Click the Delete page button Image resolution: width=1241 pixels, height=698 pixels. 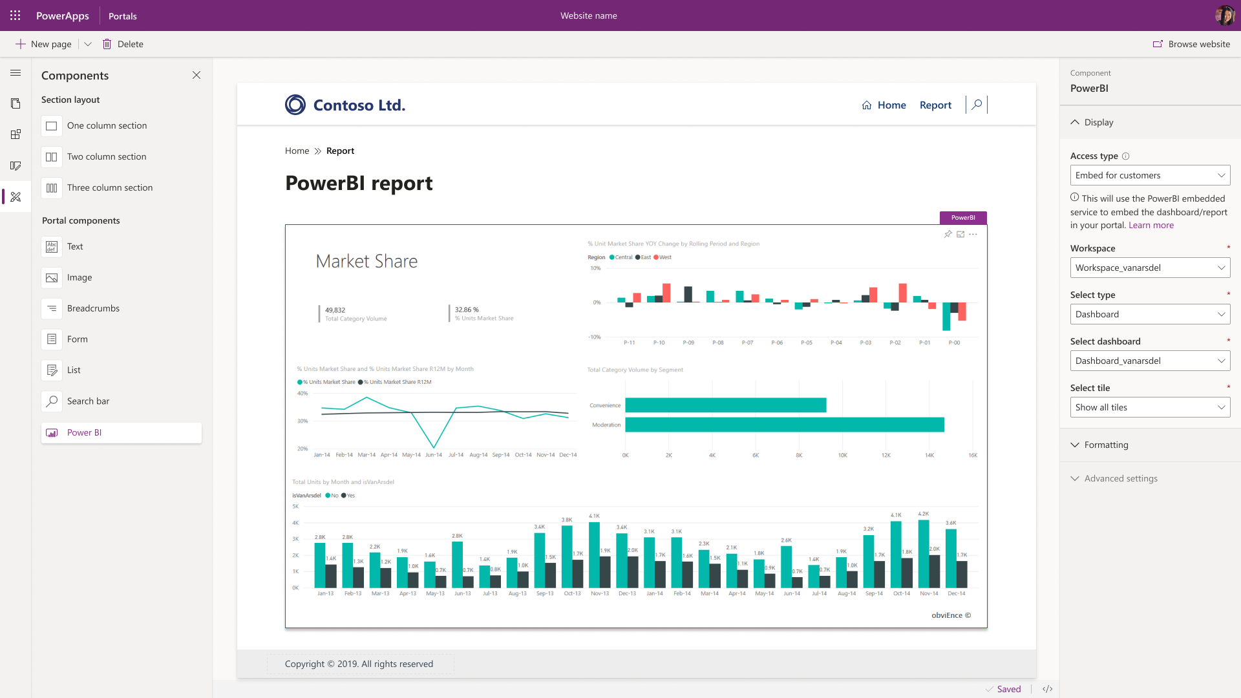tap(123, 43)
